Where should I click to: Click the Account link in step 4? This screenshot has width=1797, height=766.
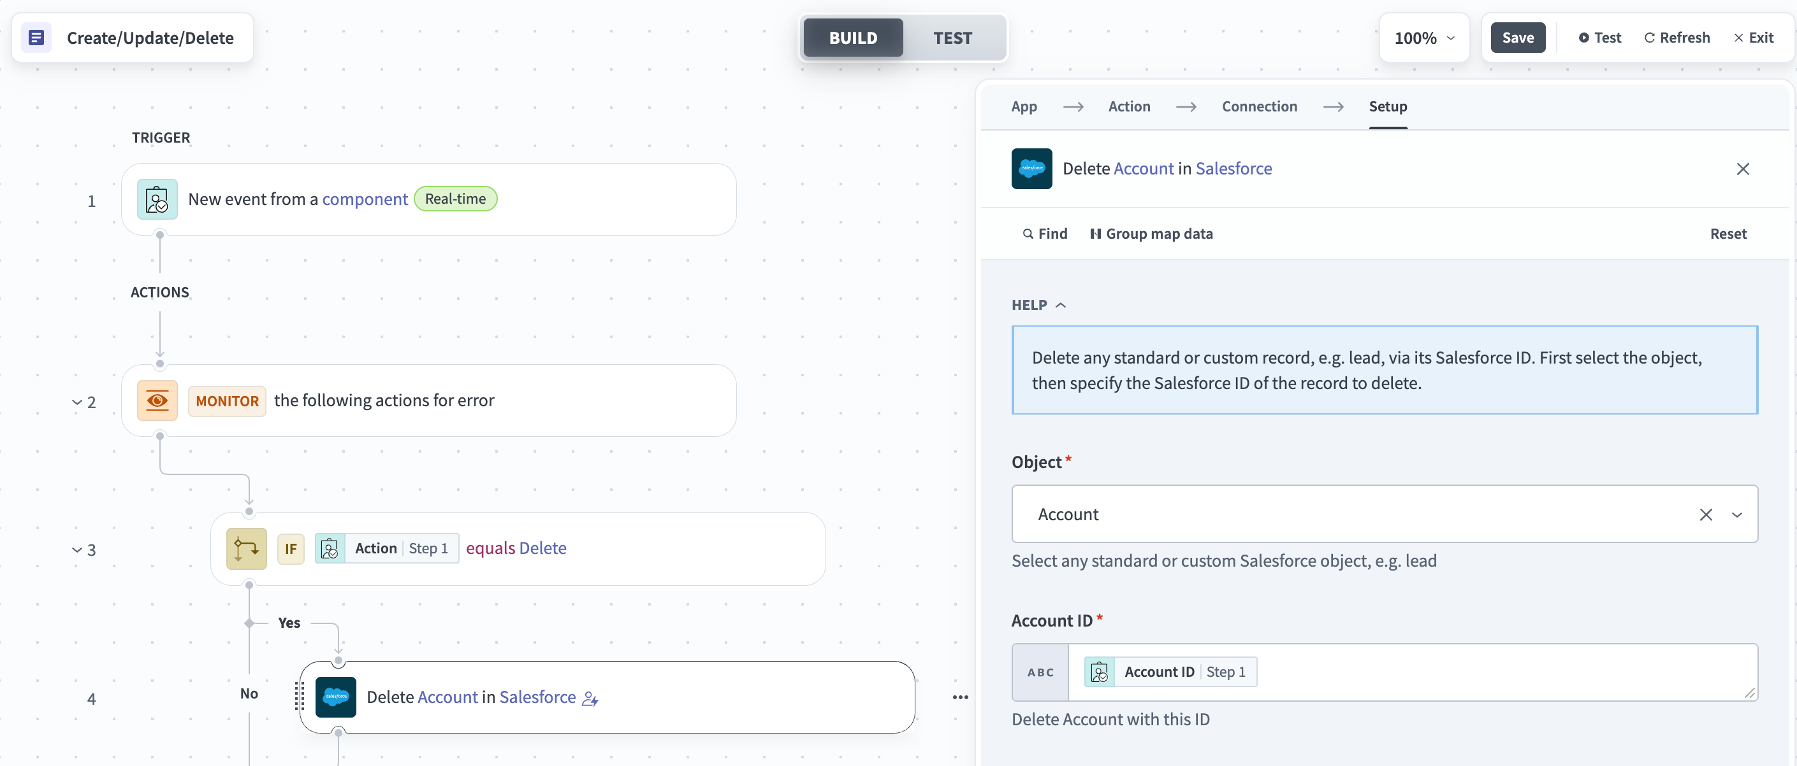pyautogui.click(x=447, y=697)
